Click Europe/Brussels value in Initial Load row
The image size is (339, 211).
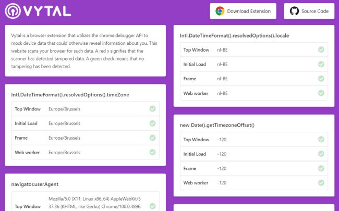(x=65, y=123)
